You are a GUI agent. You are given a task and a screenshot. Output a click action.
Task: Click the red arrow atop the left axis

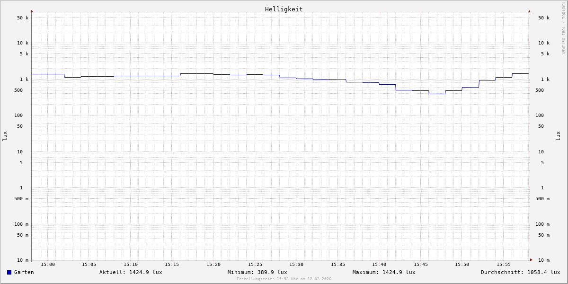coord(32,11)
